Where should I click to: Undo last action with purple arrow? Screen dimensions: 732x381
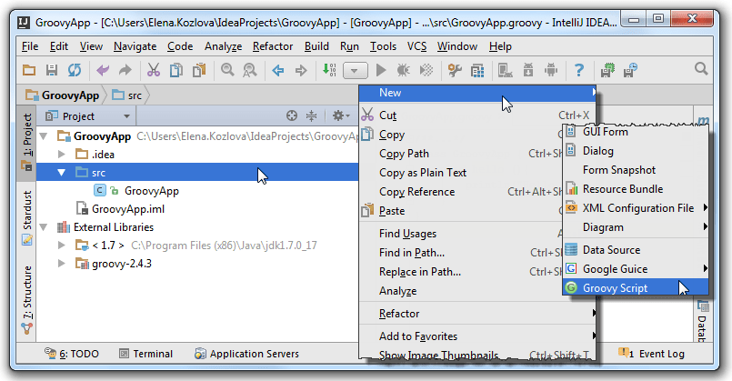click(x=102, y=71)
